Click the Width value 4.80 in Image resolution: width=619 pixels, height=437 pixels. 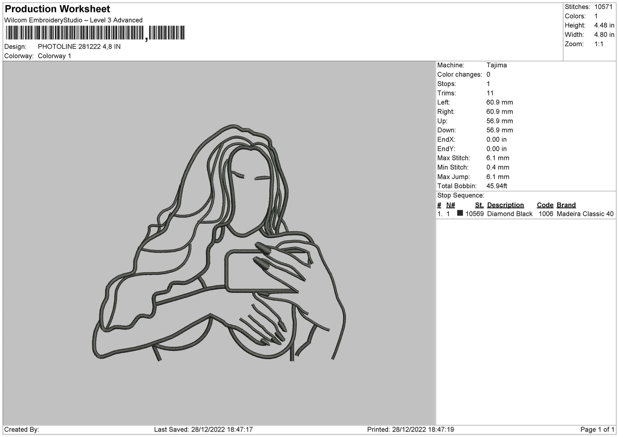pos(604,35)
